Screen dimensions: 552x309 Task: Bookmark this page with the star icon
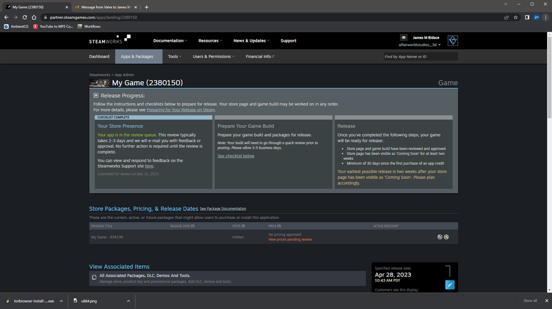point(515,17)
